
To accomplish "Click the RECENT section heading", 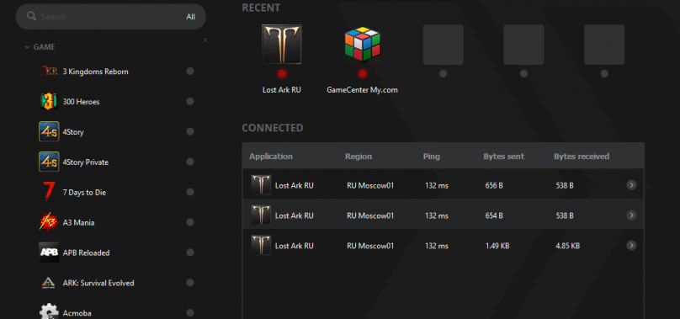I will point(261,8).
